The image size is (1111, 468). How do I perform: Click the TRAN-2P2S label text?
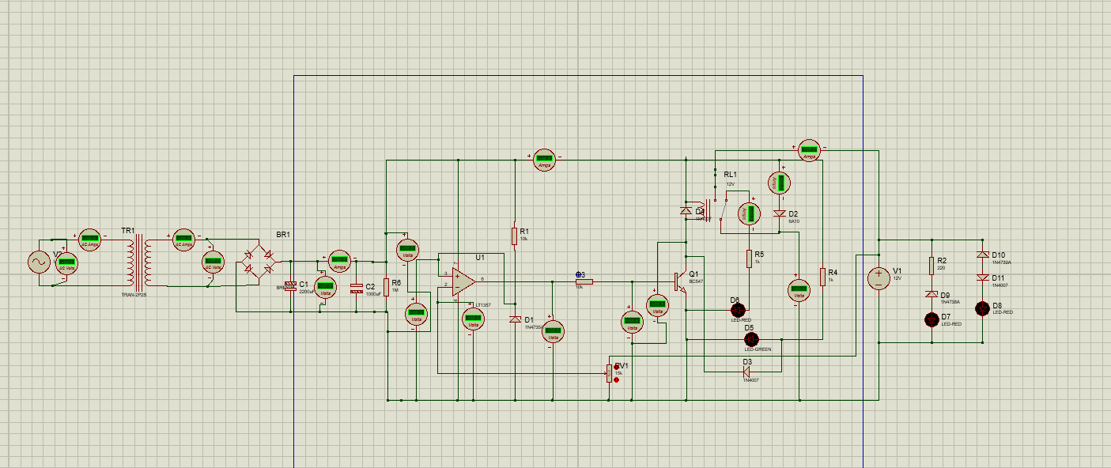pos(134,294)
